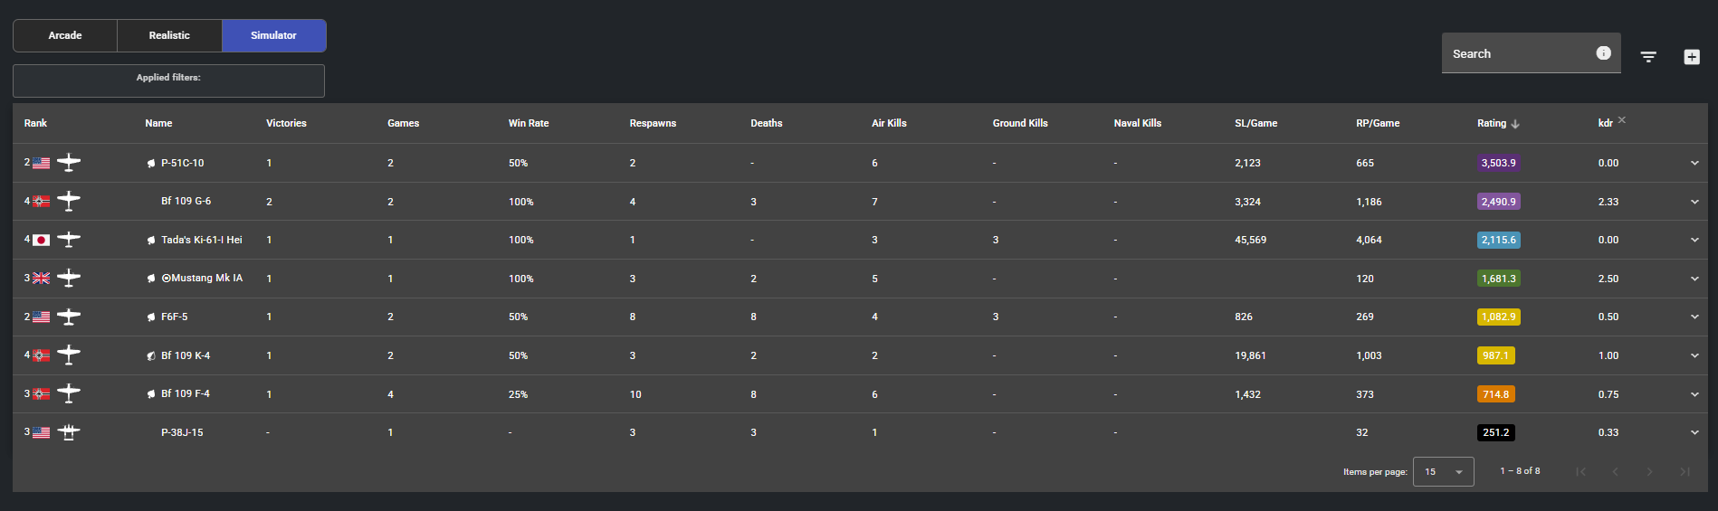
Task: Expand the Bf 109 G-6 row
Action: pos(1694,202)
